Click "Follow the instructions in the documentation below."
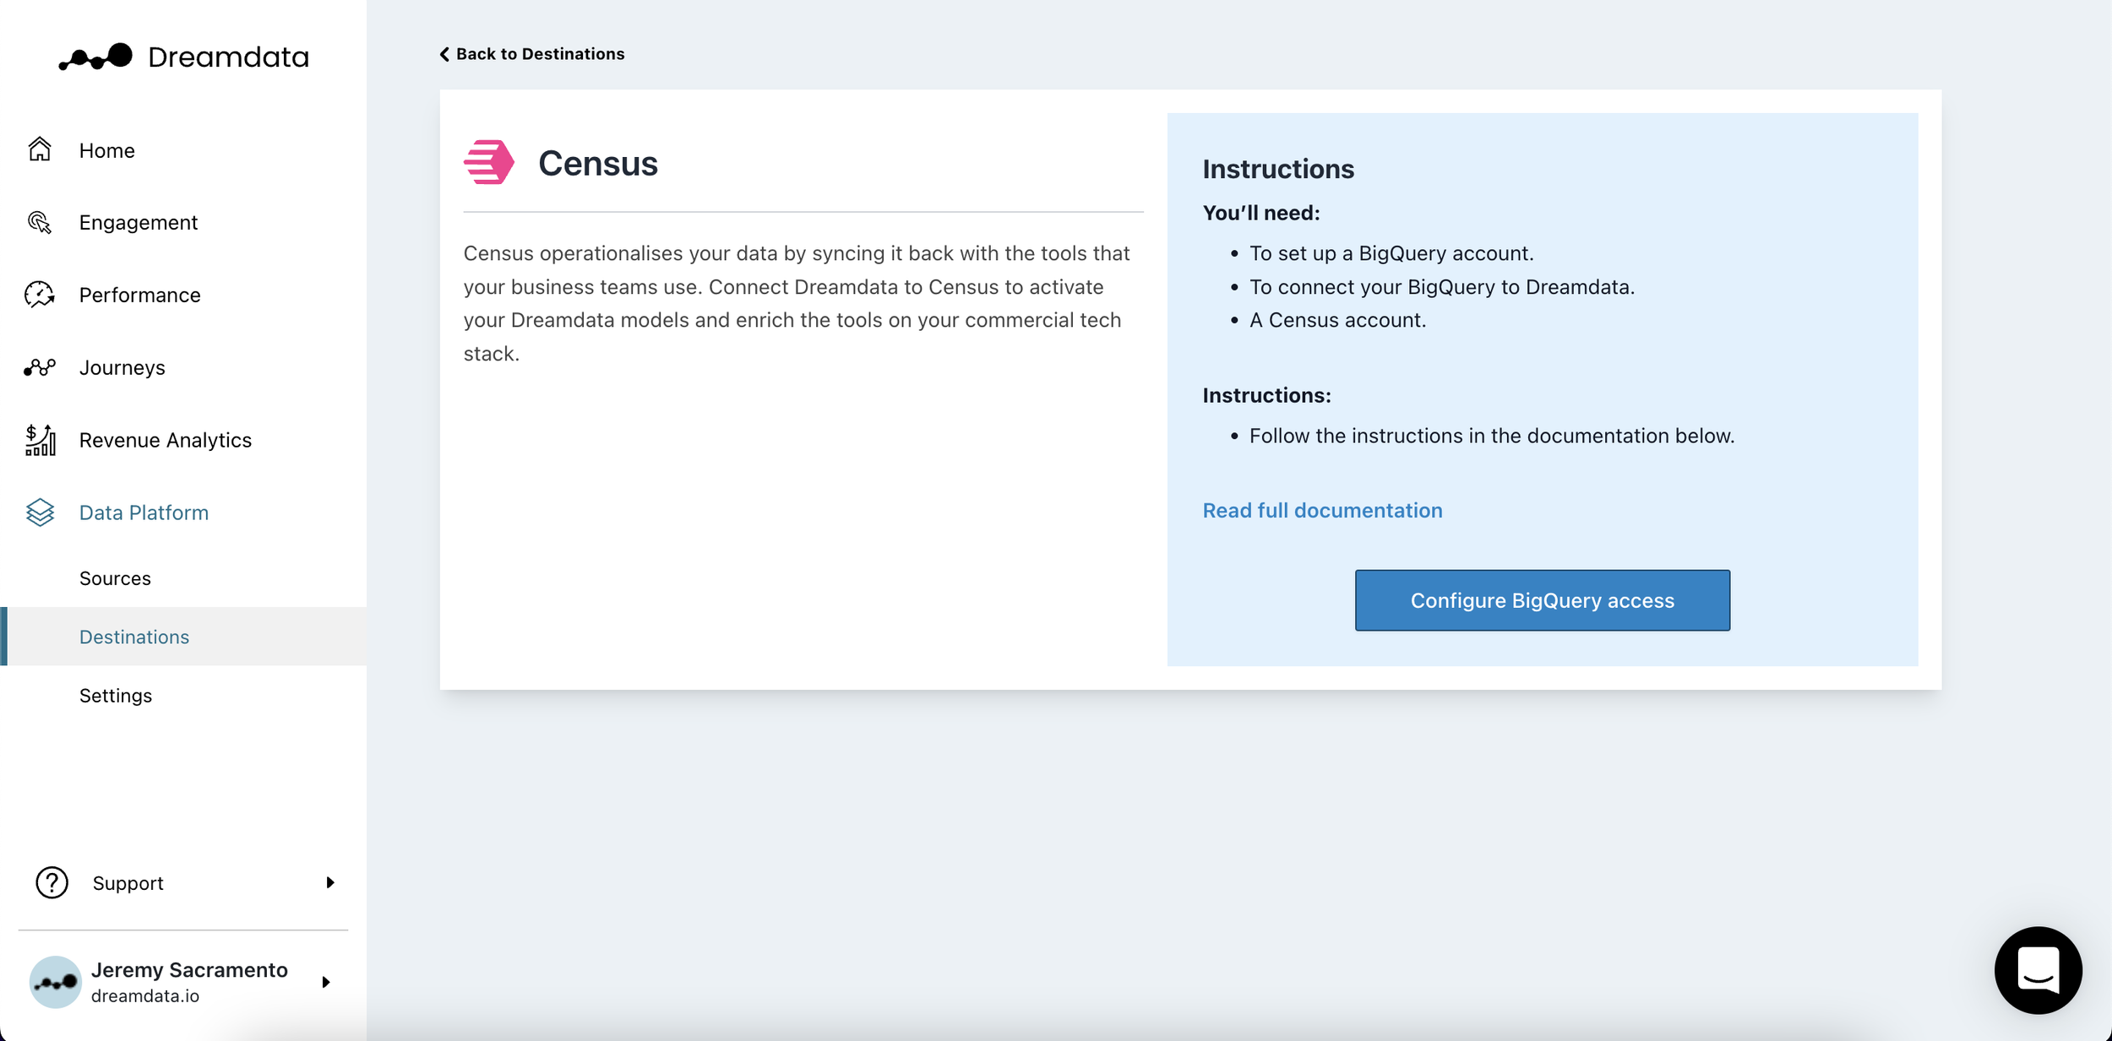This screenshot has width=2112, height=1041. pos(1491,436)
